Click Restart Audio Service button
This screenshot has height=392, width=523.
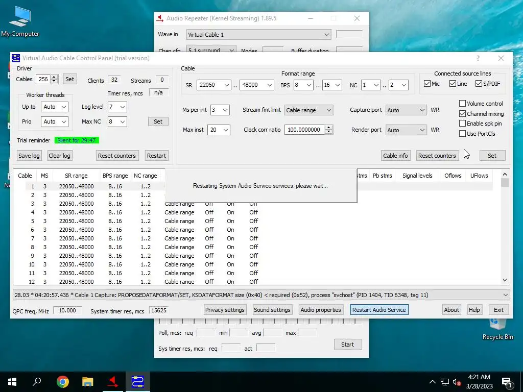click(379, 310)
